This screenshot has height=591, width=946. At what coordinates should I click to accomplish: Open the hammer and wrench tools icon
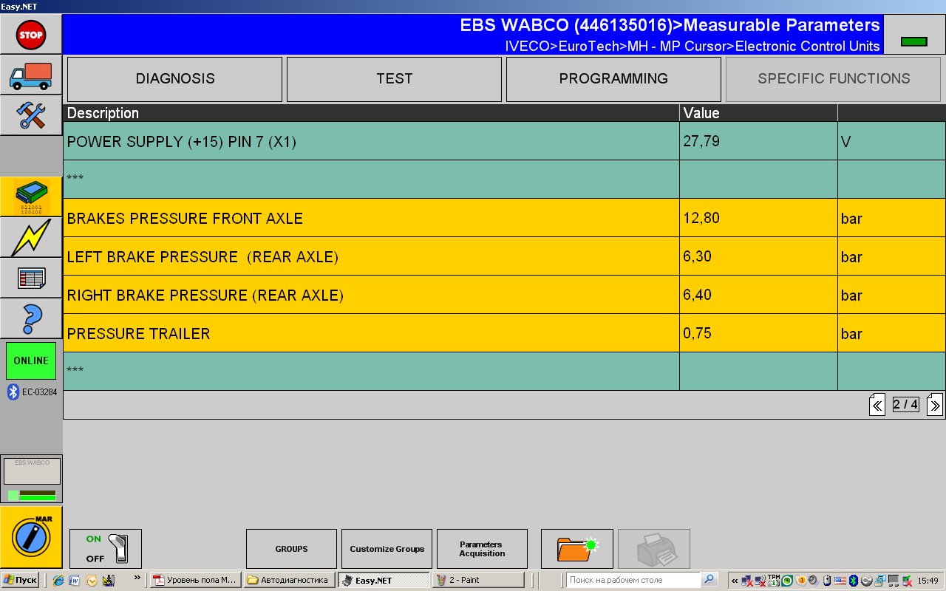(x=31, y=115)
